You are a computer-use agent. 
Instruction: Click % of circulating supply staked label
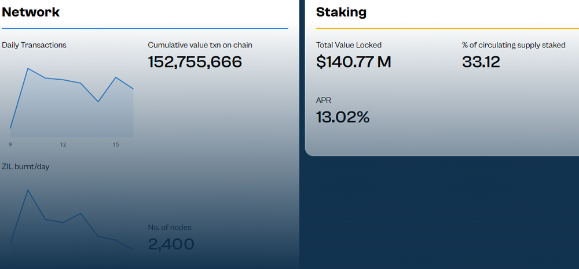tap(514, 45)
